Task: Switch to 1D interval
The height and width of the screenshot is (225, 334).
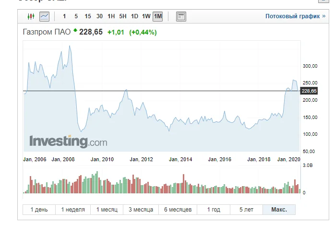Action: [x=134, y=16]
